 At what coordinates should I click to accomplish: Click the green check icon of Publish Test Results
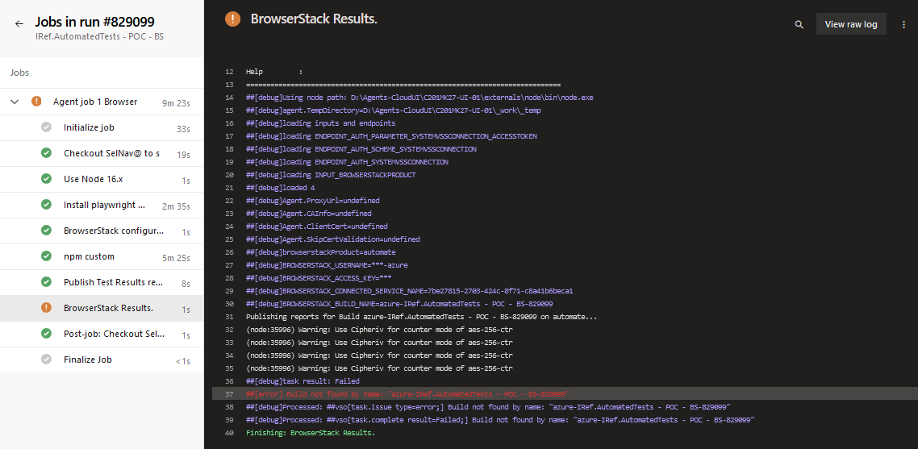[46, 281]
